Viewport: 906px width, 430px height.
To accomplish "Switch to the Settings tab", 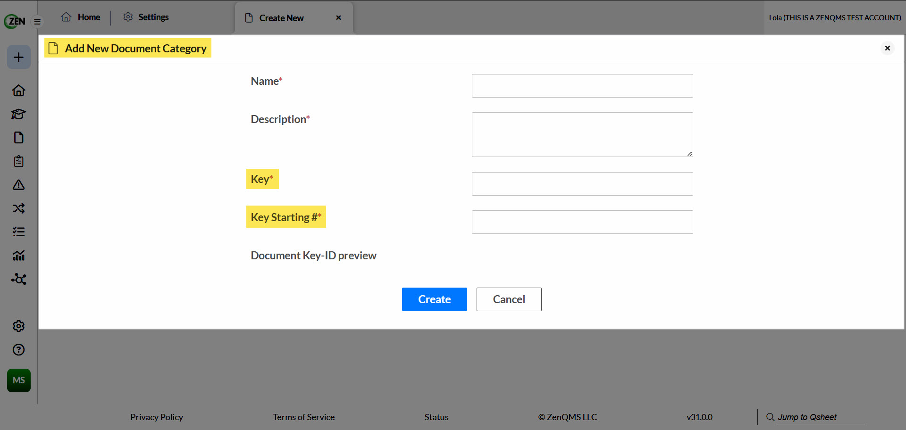I will (x=146, y=17).
